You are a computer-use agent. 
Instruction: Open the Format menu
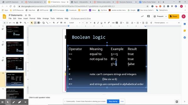tap(32, 18)
